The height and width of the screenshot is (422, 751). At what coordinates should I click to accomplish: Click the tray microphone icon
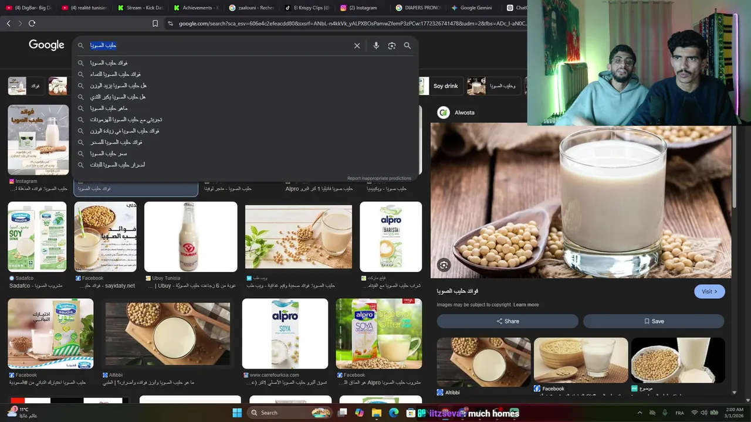click(x=665, y=413)
